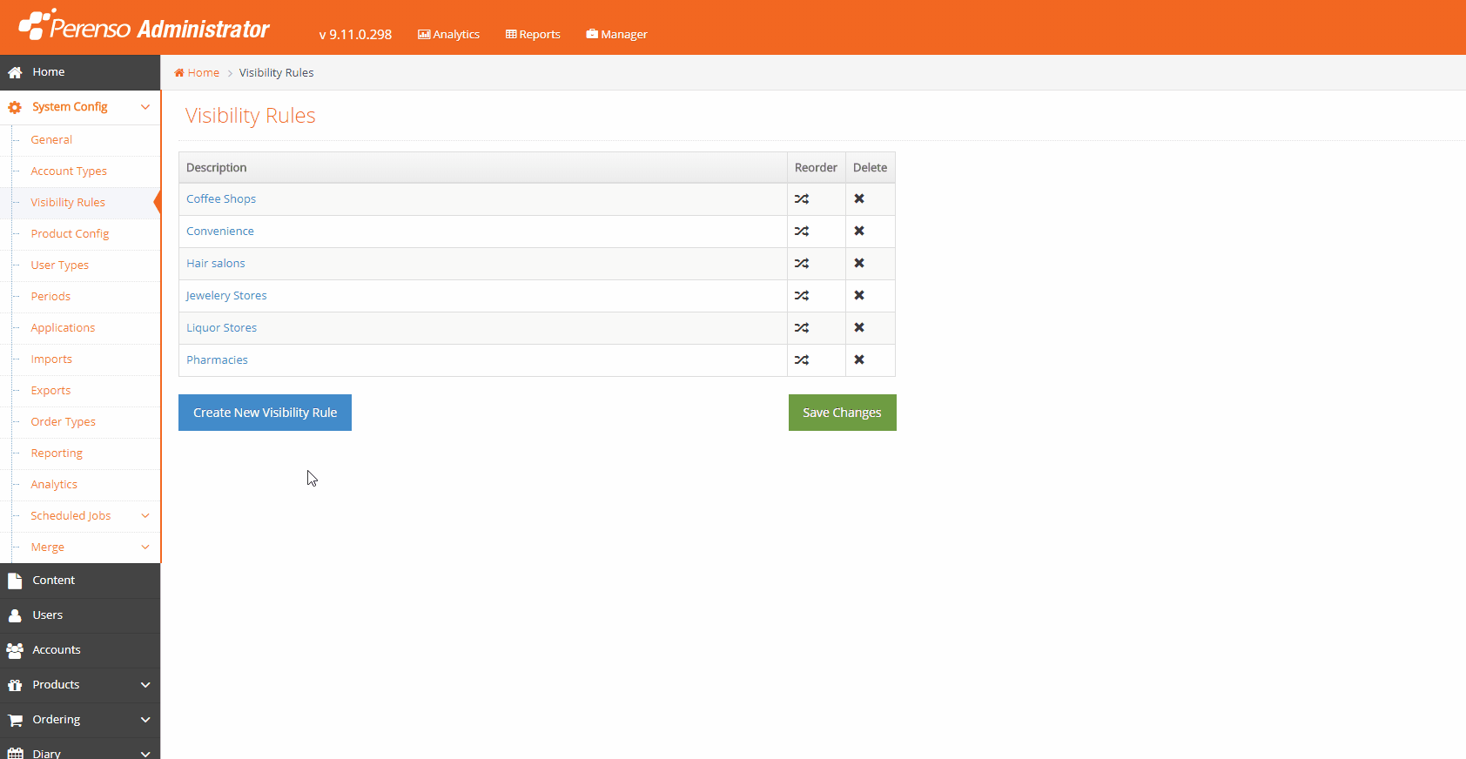Save changes to visibility rules
Image resolution: width=1466 pixels, height=759 pixels.
(x=843, y=413)
